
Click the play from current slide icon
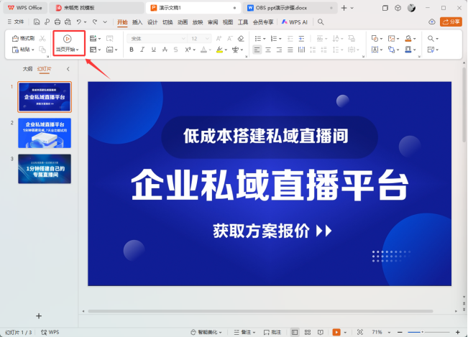click(67, 37)
